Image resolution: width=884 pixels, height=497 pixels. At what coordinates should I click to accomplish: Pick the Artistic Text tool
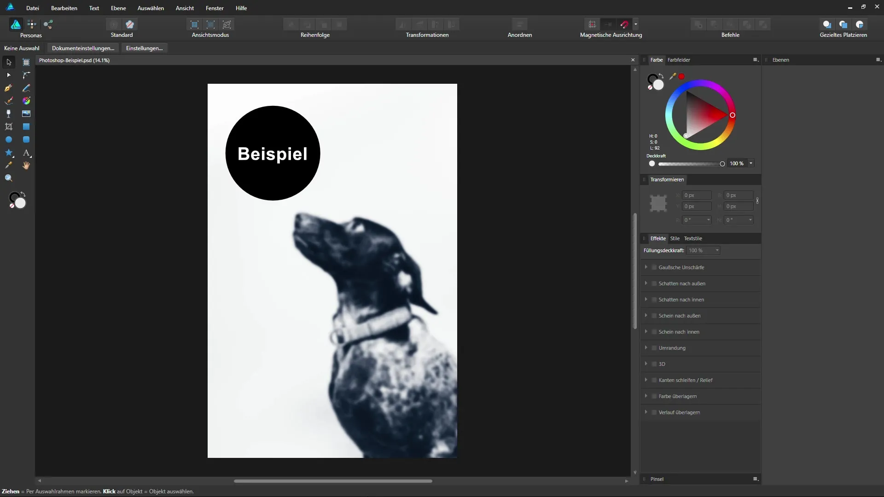(x=26, y=153)
